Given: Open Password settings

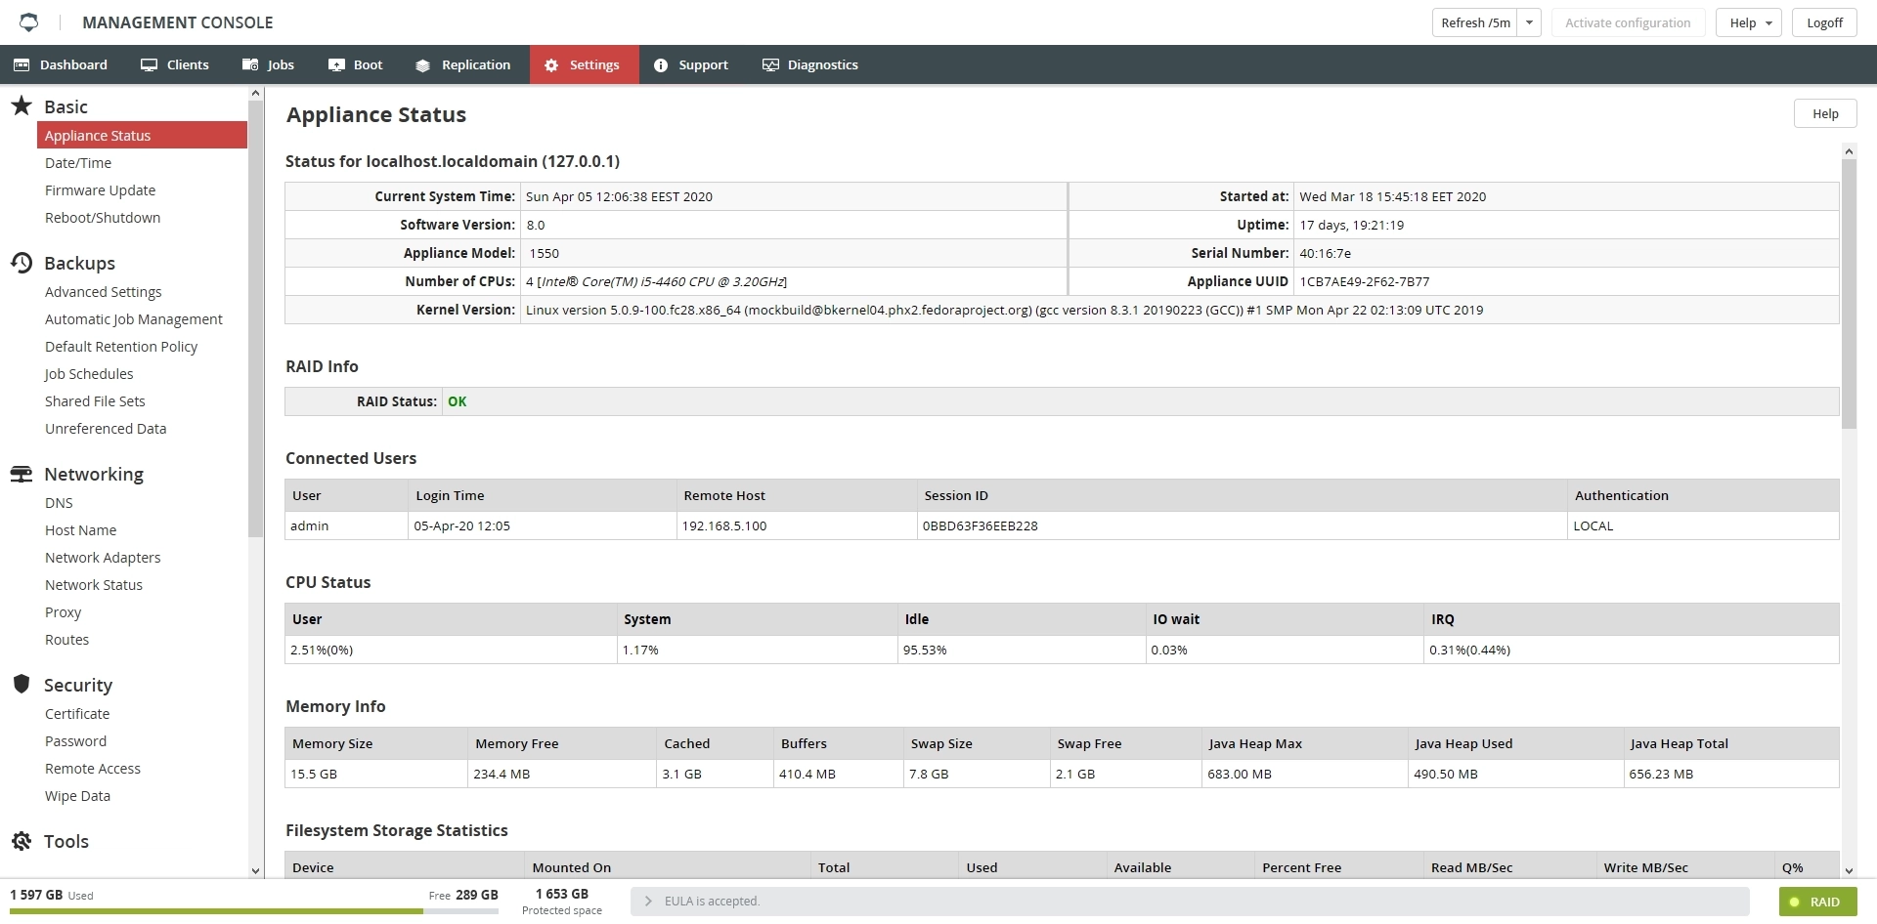Looking at the screenshot, I should (75, 741).
